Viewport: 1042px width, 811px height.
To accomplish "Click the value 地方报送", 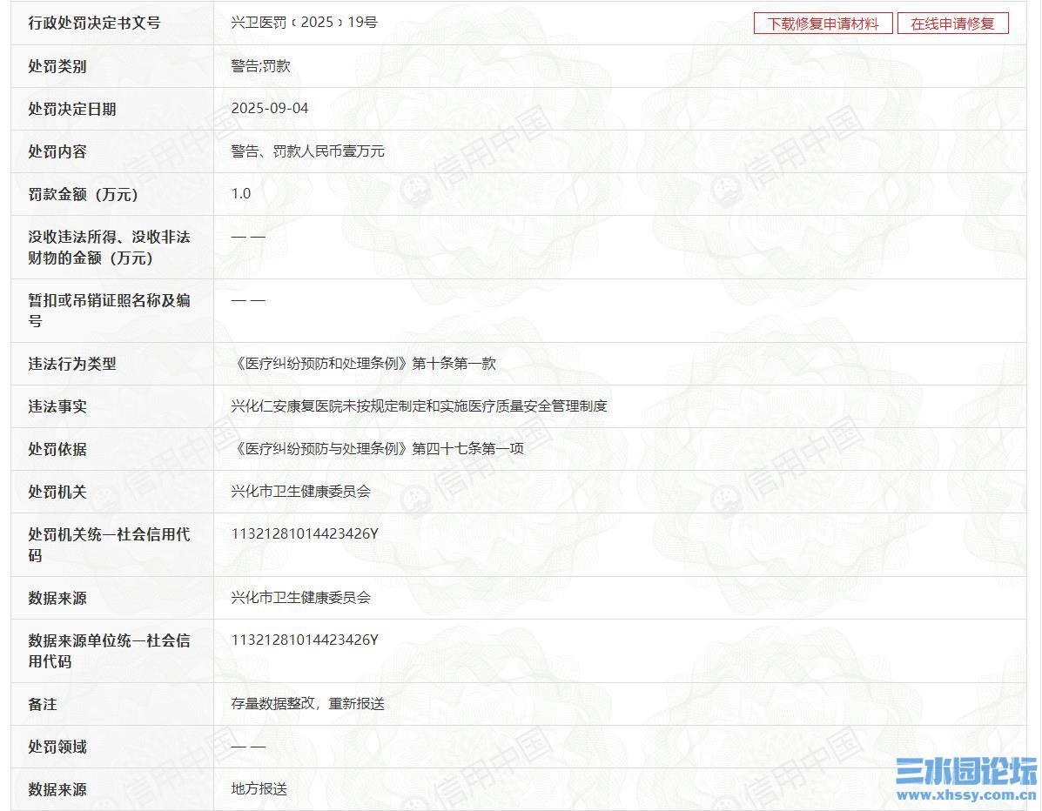I will (259, 788).
